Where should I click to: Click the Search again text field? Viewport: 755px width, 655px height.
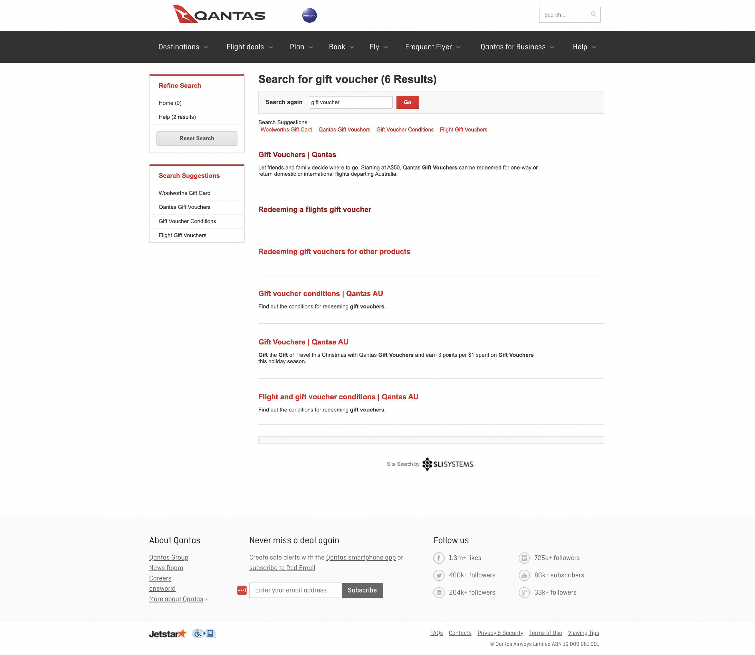351,102
